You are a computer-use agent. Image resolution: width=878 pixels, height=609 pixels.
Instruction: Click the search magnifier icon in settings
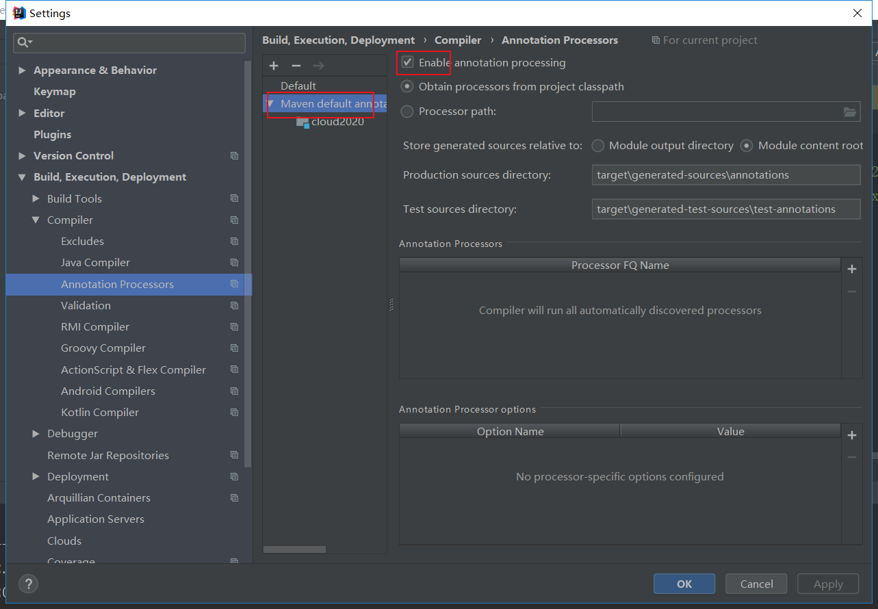[x=24, y=42]
